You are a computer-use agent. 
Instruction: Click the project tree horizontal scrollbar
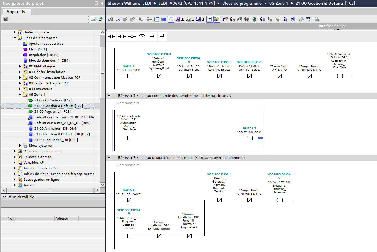tap(50, 190)
